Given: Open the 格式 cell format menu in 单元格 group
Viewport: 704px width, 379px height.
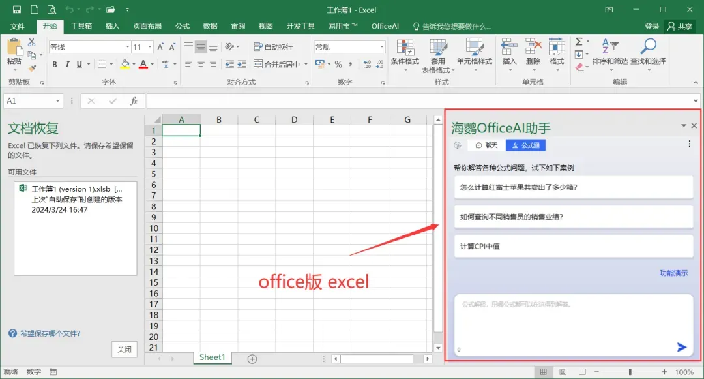Looking at the screenshot, I should pos(557,55).
